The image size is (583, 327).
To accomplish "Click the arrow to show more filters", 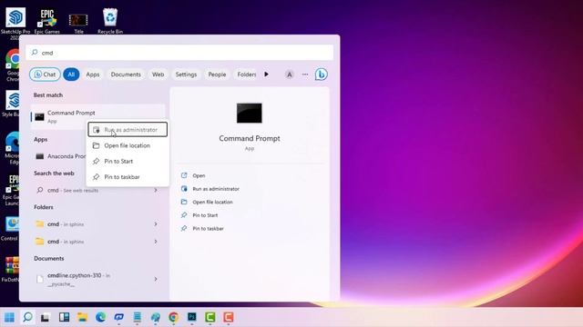I will 266,74.
